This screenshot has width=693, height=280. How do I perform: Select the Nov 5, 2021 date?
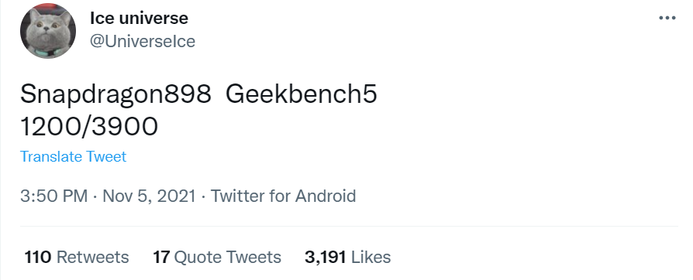click(149, 196)
